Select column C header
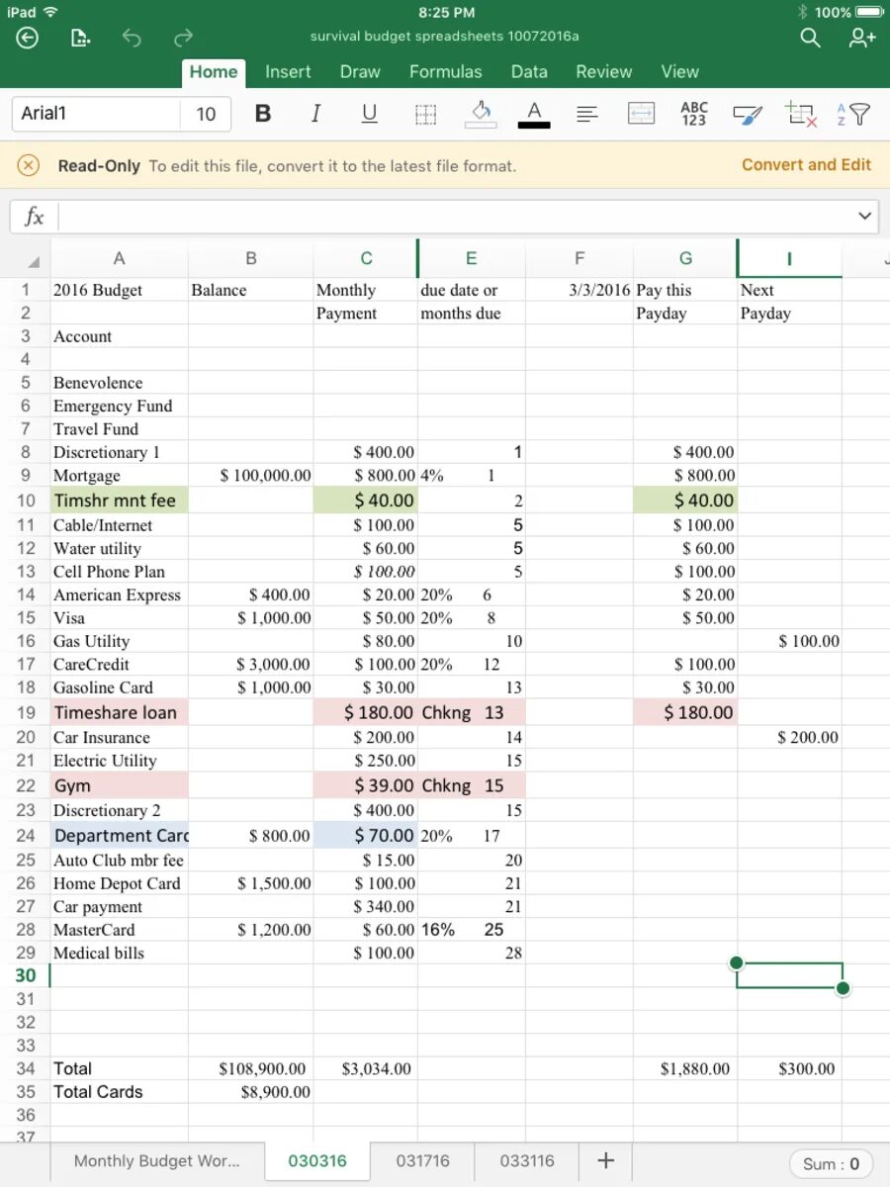This screenshot has height=1187, width=890. 366,258
